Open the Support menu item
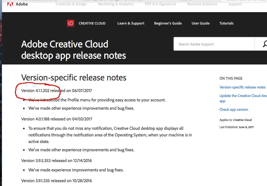267x186 pixels. click(235, 4)
